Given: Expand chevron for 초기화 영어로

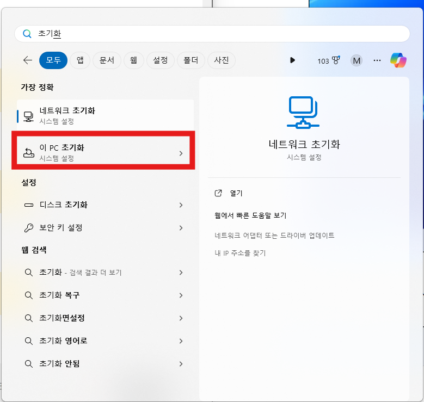Looking at the screenshot, I should [181, 341].
